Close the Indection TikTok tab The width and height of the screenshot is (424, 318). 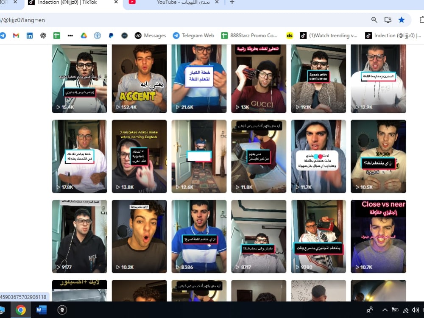(x=116, y=2)
